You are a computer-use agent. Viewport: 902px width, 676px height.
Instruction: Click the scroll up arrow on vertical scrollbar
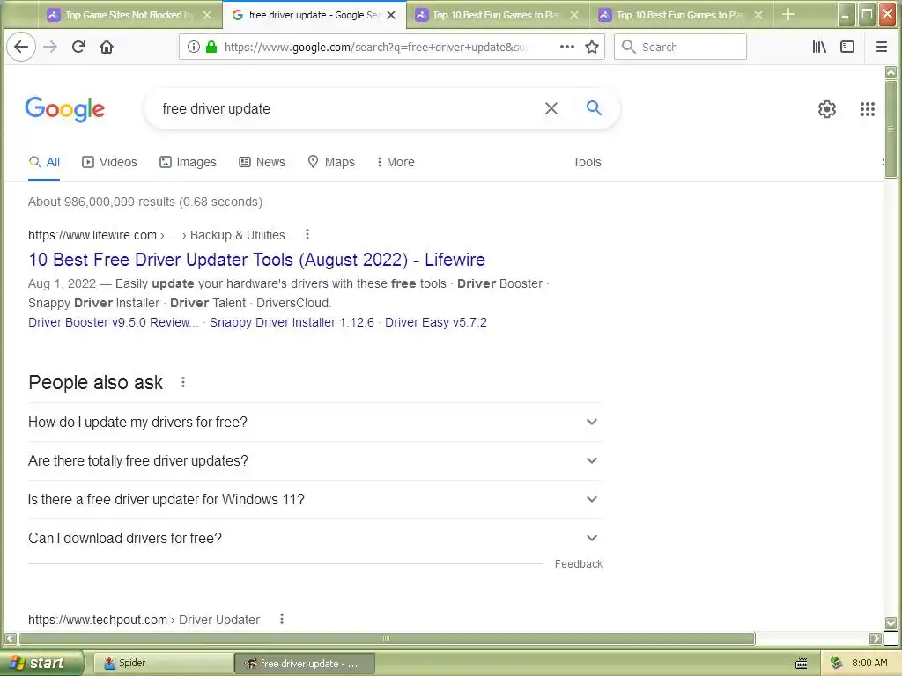click(x=891, y=72)
